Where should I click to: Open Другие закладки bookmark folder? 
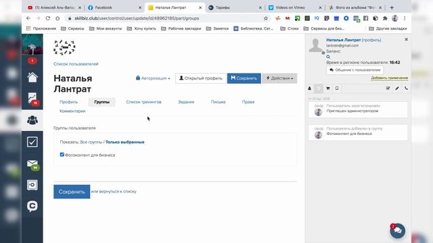click(x=388, y=28)
